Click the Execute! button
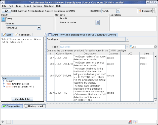This screenshot has height=125, width=158. (x=145, y=11)
